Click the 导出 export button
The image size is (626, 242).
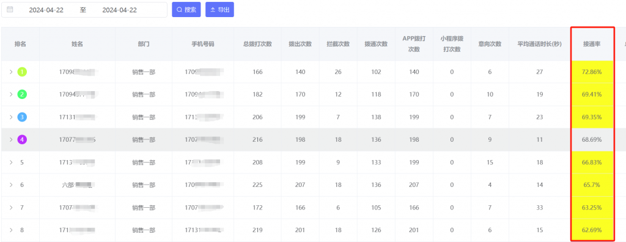pyautogui.click(x=219, y=10)
